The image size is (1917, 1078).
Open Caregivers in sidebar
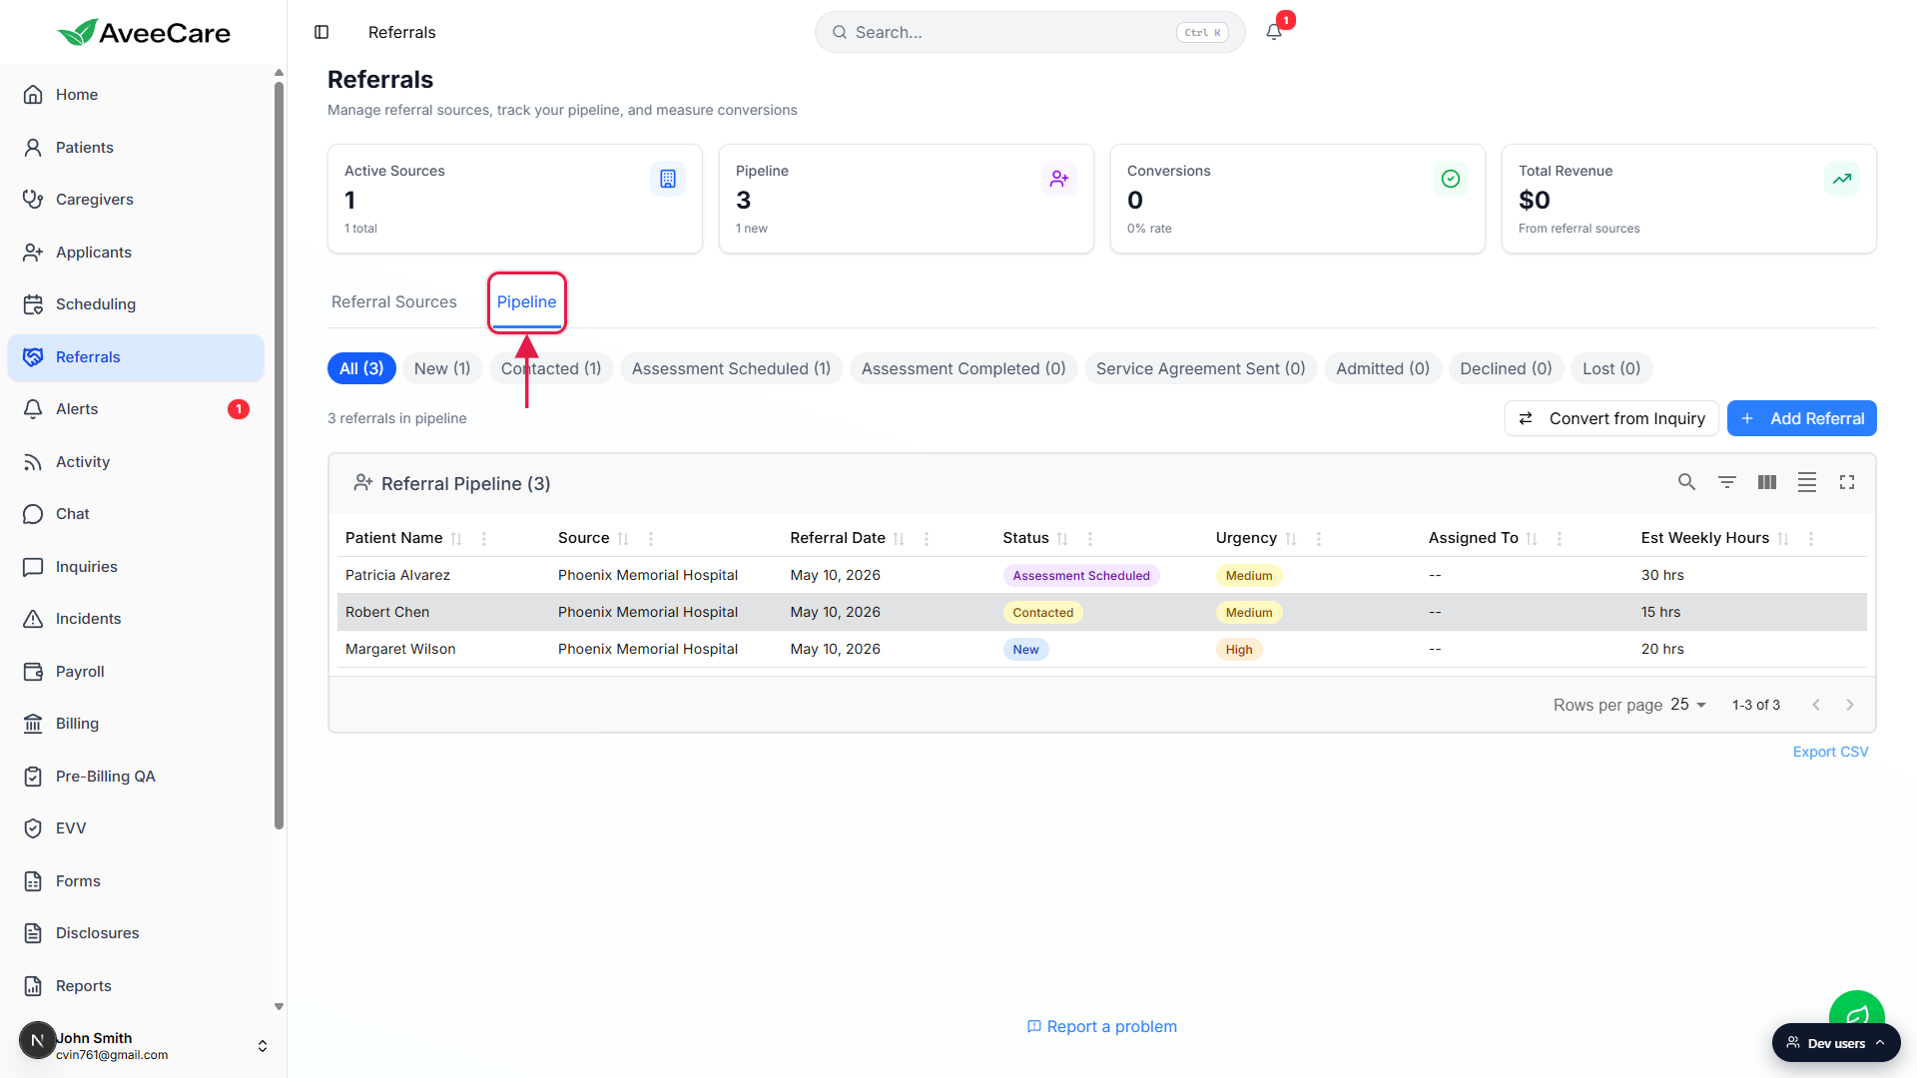(136, 200)
